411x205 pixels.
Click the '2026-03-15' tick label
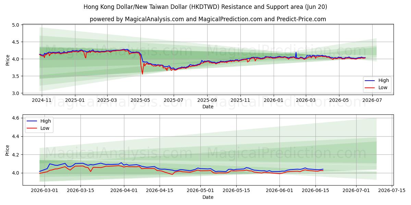tap(80, 191)
